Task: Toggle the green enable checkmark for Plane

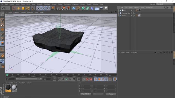Action: click(135, 16)
